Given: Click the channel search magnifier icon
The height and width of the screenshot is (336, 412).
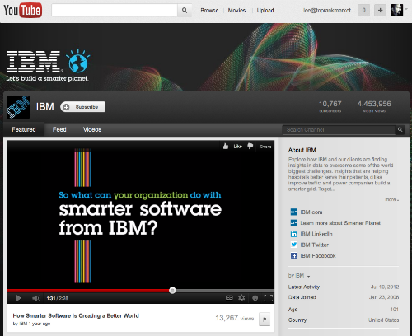Looking at the screenshot, I should [x=400, y=129].
